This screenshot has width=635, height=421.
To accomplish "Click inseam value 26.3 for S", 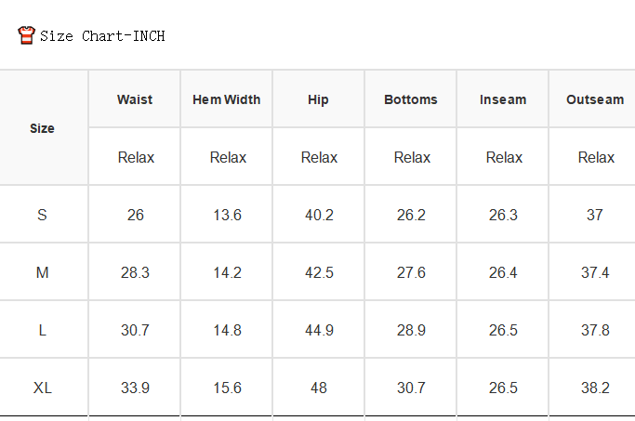I will [x=503, y=215].
